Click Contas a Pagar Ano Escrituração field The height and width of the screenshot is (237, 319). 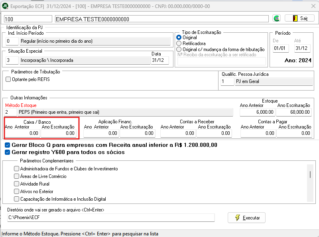pos(294,133)
